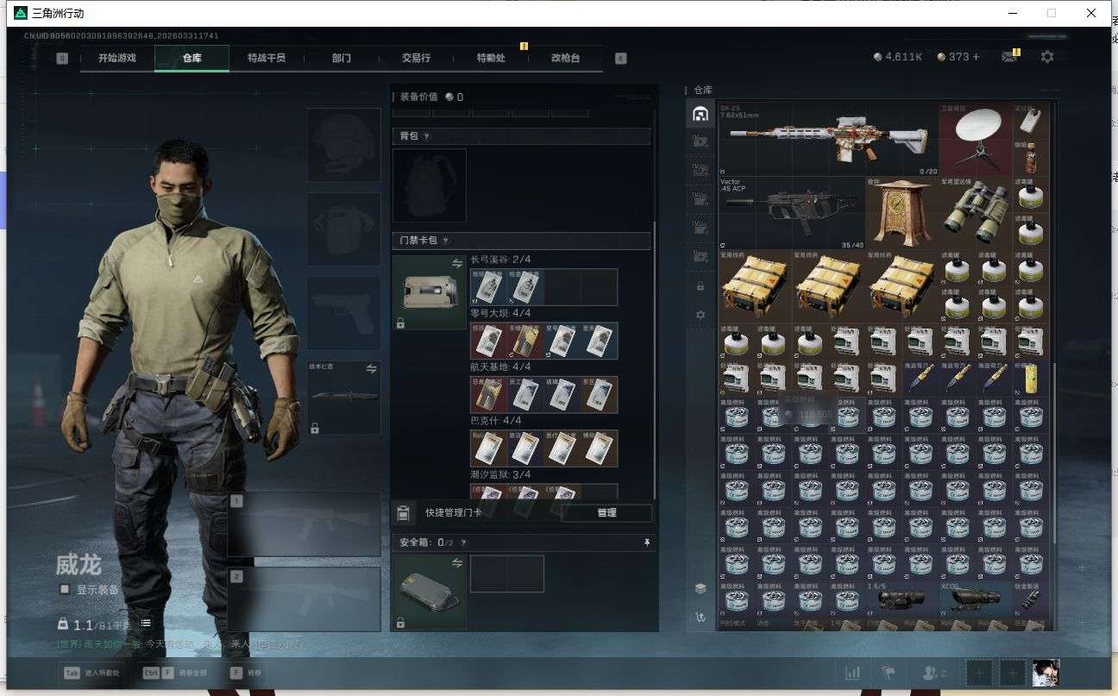Open help tooltip next to 门禁卡包
This screenshot has width=1118, height=696.
446,241
